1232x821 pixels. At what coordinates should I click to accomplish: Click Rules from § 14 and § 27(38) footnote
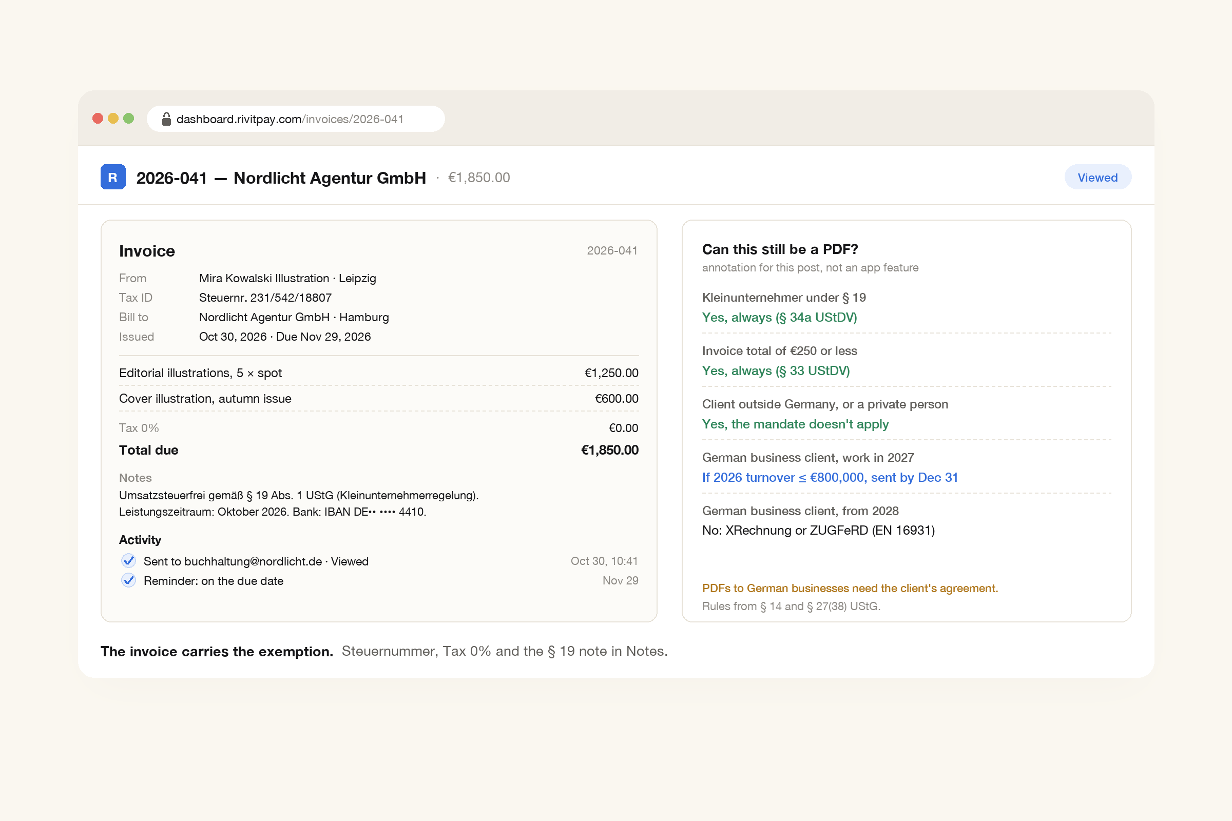click(791, 606)
